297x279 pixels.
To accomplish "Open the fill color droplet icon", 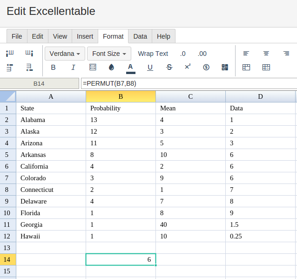I will [111, 67].
